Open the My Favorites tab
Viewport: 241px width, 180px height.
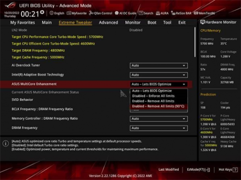click(x=23, y=23)
